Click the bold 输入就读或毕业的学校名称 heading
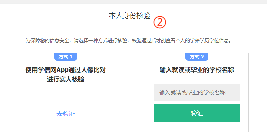The image size is (267, 140). [197, 70]
